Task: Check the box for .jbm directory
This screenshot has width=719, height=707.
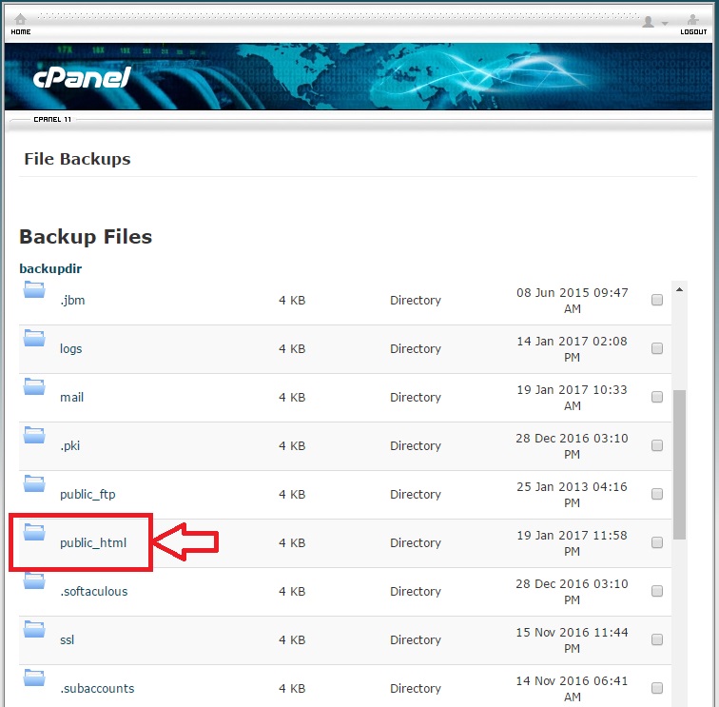Action: coord(657,300)
